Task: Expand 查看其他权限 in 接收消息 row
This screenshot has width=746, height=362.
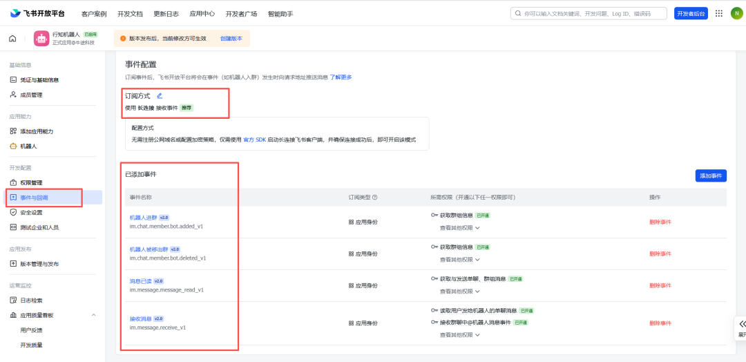Action: [459, 334]
